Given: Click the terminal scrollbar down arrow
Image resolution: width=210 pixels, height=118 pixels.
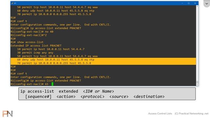Looking at the screenshot, I should [197, 85].
